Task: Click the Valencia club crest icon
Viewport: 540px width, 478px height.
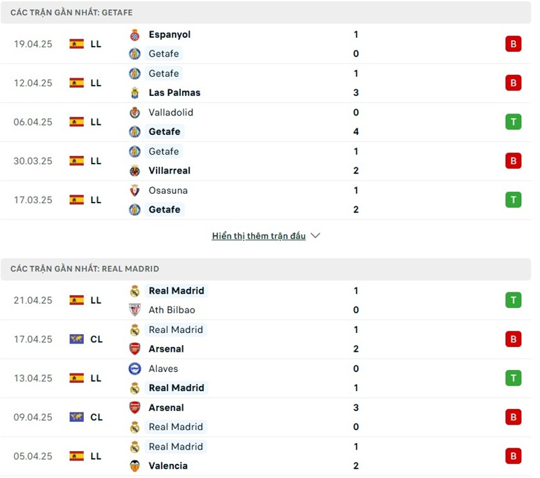Action: pos(134,466)
